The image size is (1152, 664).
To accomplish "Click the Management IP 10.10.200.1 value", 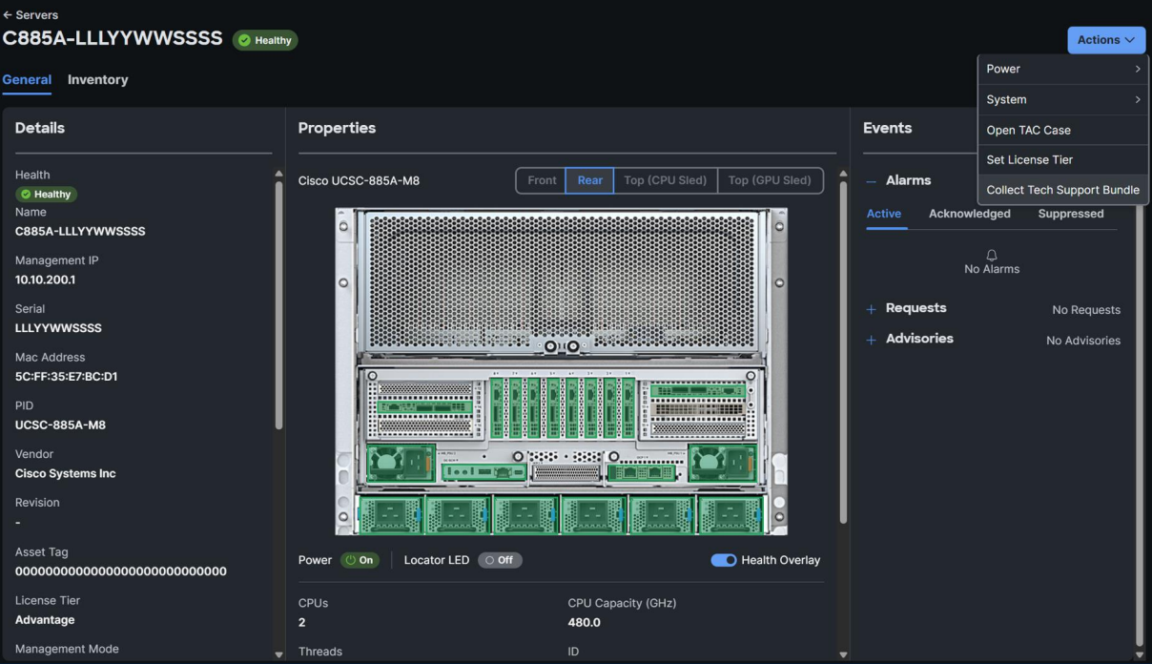I will click(x=45, y=280).
